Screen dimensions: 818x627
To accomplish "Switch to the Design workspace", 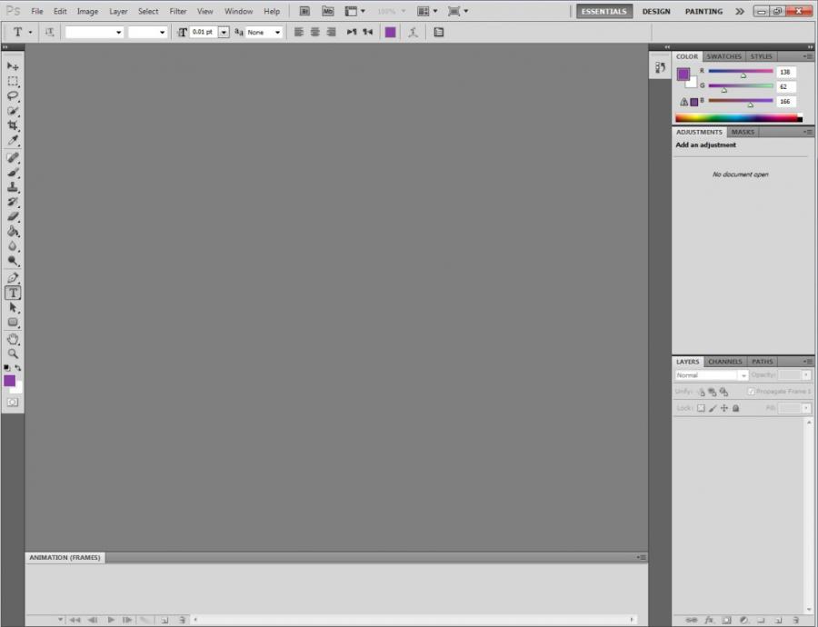I will point(656,11).
